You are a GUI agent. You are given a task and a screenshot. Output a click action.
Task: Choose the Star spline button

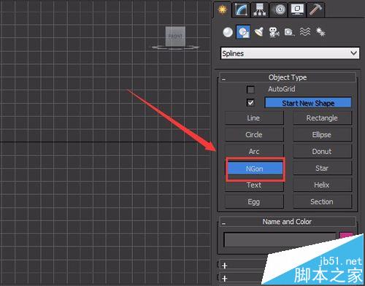pos(322,169)
